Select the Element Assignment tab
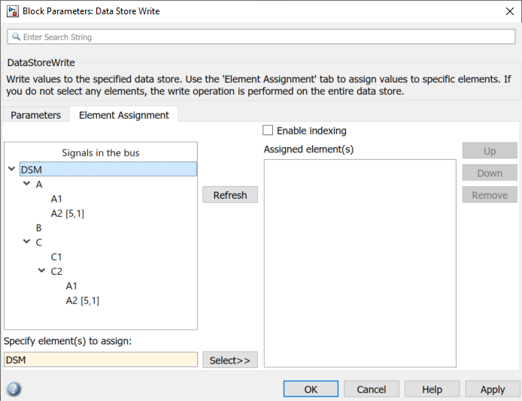522x401 pixels. tap(124, 115)
